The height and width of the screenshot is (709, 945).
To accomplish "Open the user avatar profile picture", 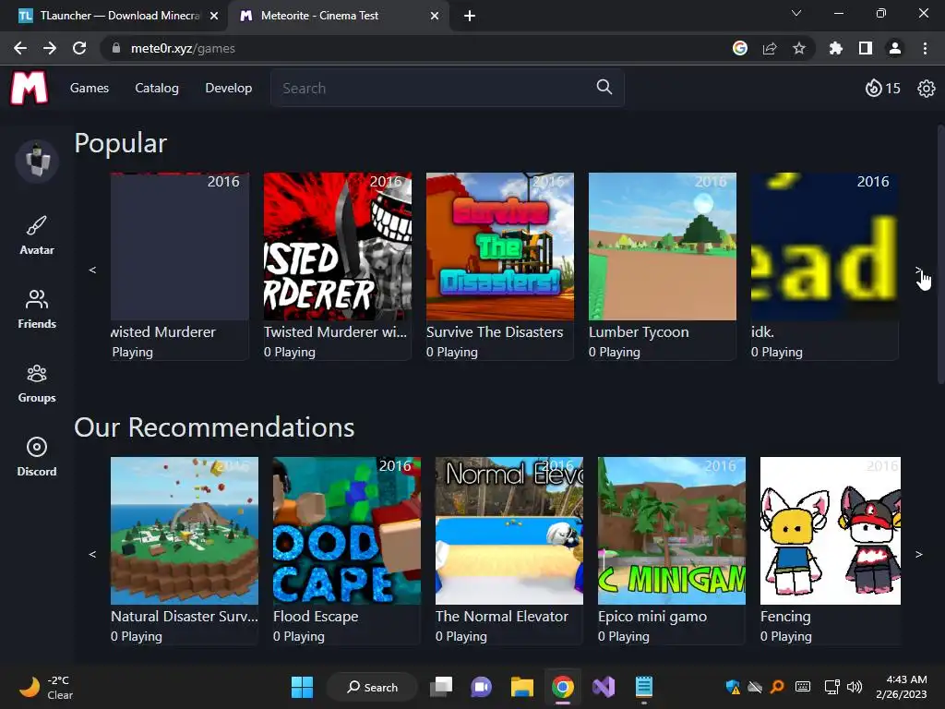I will click(37, 161).
